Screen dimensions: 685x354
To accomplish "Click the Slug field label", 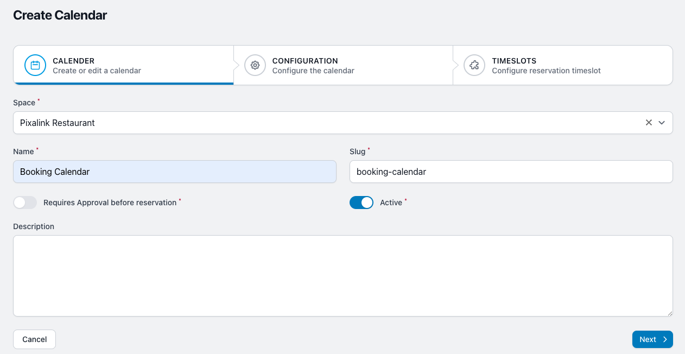I will click(x=359, y=151).
